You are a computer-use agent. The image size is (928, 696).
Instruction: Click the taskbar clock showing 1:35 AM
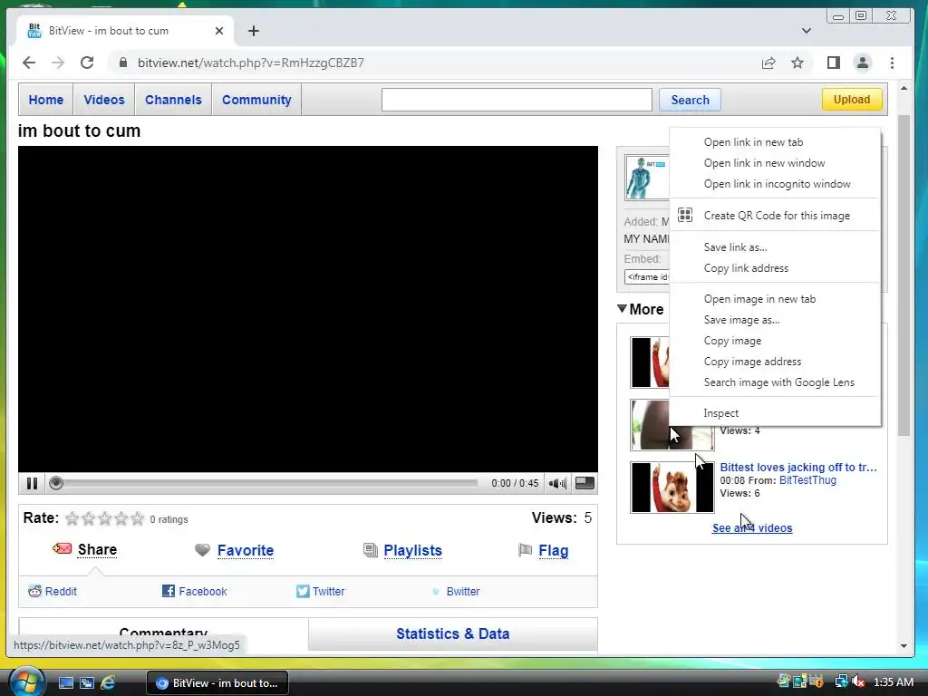893,681
